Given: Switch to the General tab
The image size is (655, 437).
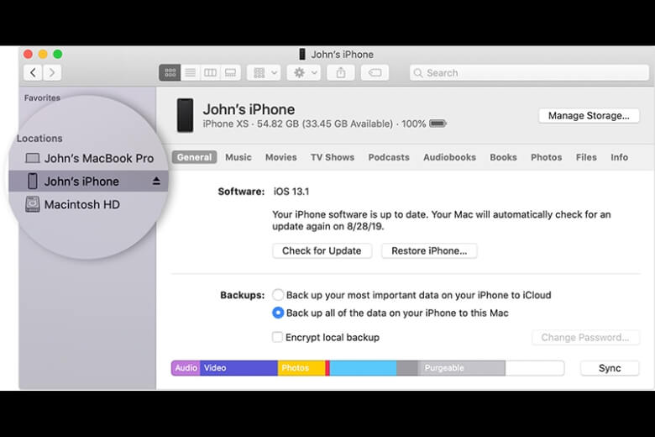Looking at the screenshot, I should (194, 157).
